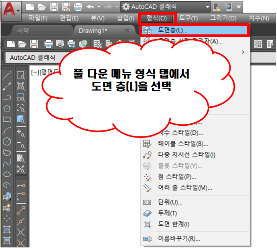Choose 다중 지시선 스타일(I) from the menu

(195, 155)
